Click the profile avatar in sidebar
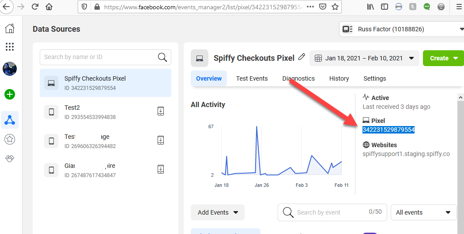 10,69
